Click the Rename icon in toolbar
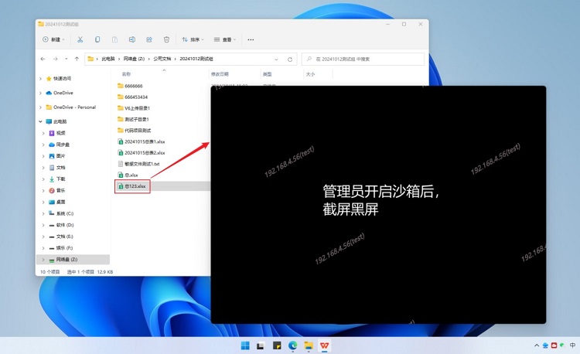 (131, 39)
